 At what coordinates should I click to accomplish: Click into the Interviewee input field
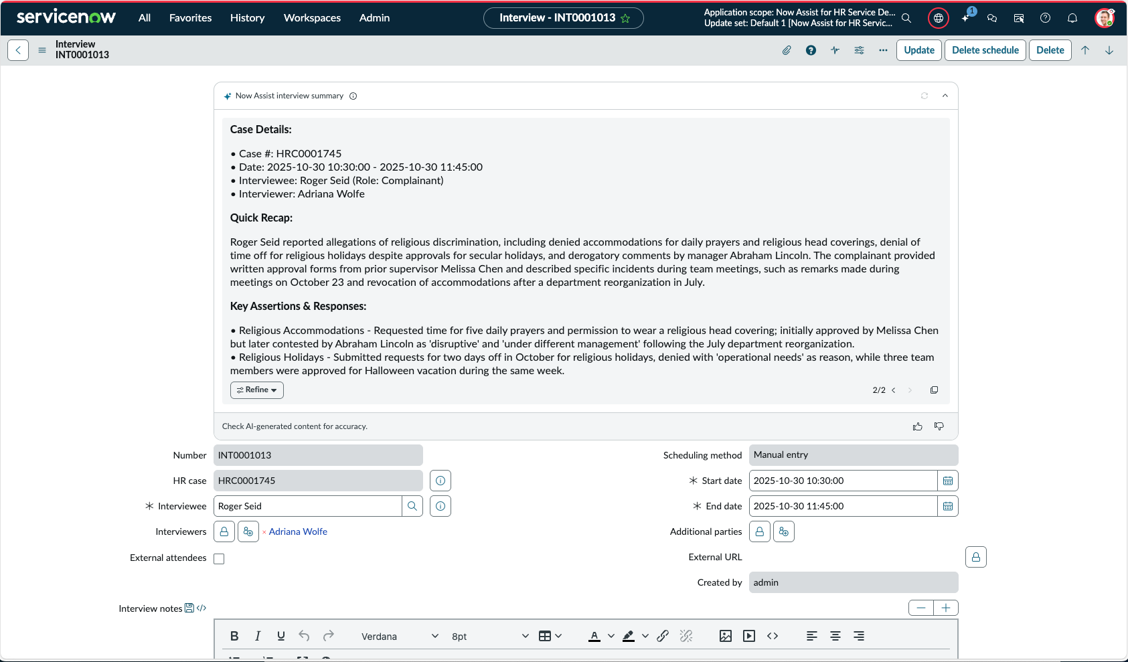pos(308,506)
